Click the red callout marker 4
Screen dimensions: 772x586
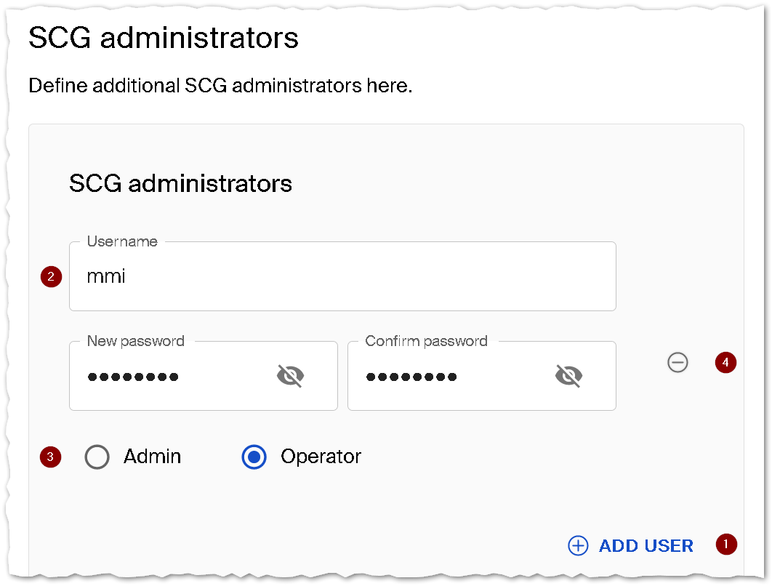(725, 362)
